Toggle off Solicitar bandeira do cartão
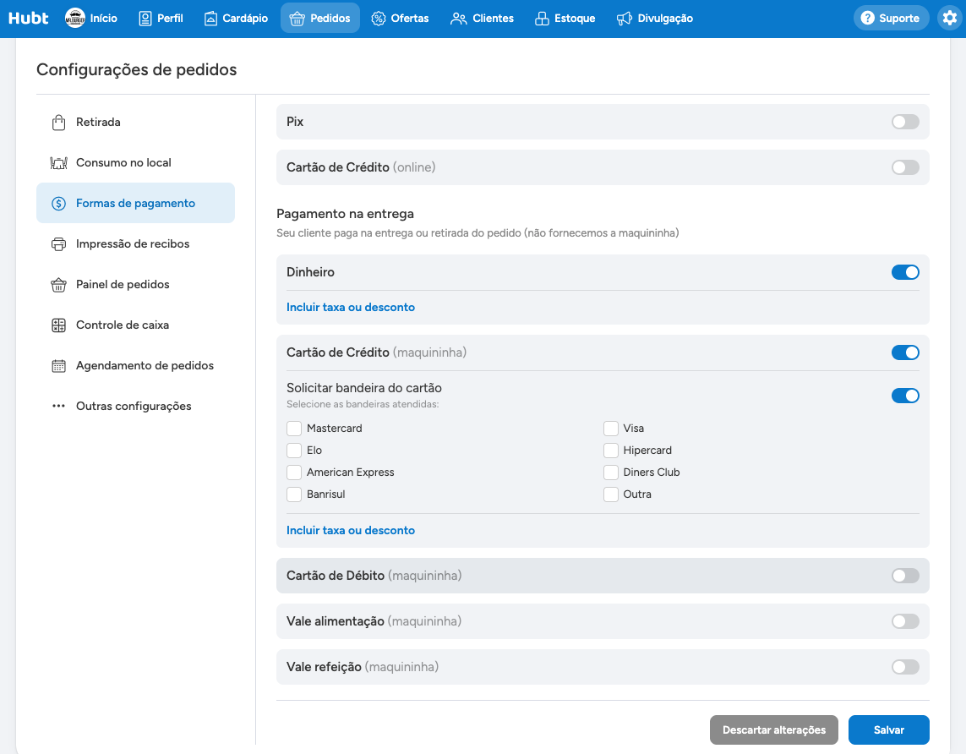Screen dimensions: 966x754 coord(905,396)
